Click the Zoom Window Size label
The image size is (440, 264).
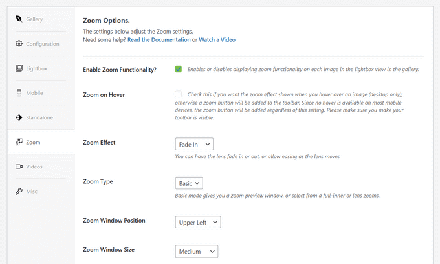click(x=109, y=249)
